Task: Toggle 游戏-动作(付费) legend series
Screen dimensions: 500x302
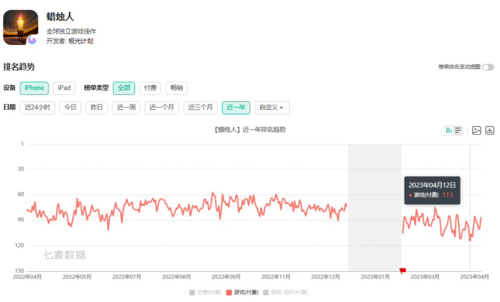Action: point(286,292)
